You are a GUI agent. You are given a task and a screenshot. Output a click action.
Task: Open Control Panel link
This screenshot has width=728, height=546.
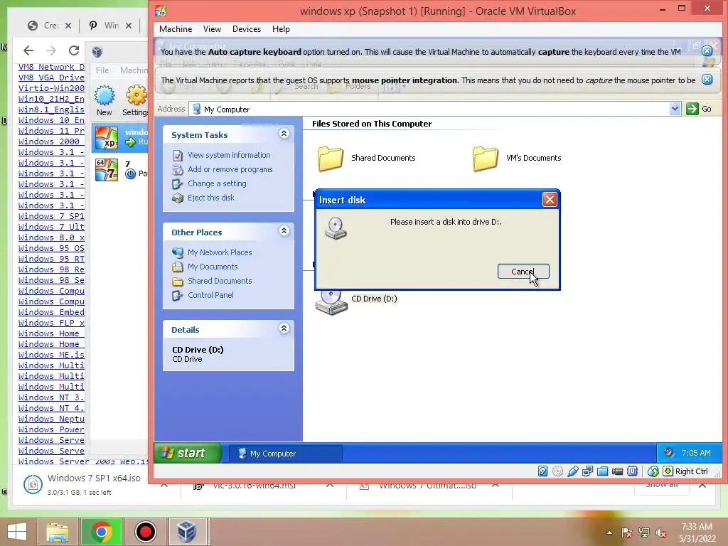pos(210,295)
